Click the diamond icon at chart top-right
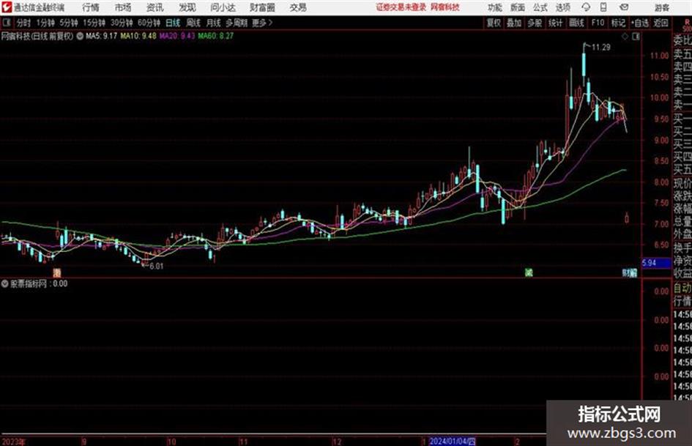This screenshot has width=692, height=446. (625, 37)
